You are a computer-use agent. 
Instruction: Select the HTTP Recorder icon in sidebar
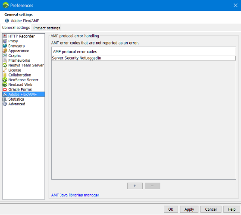(x=5, y=36)
